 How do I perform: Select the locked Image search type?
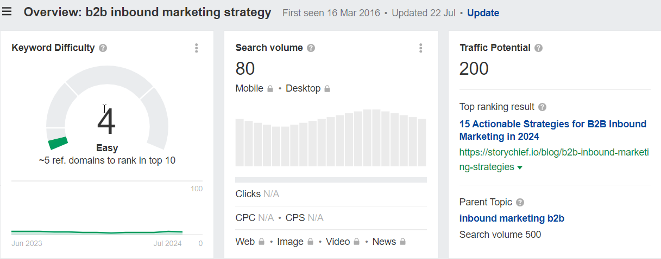(295, 242)
